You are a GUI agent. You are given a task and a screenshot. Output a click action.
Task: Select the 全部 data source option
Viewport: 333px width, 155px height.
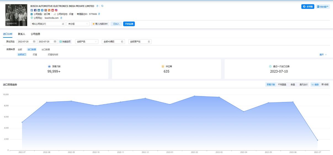click(20, 50)
